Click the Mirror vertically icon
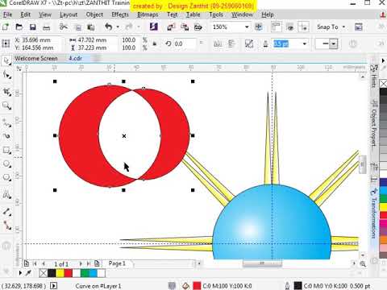Screen dimensions: 387x290 [x=231, y=43]
